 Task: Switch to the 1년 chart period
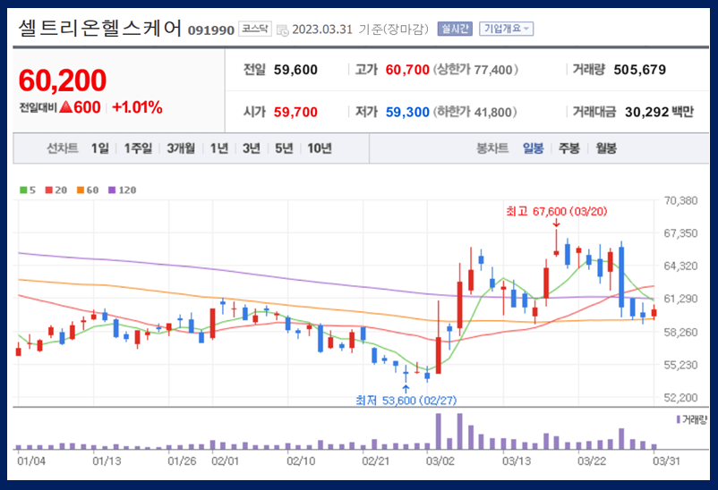point(218,148)
